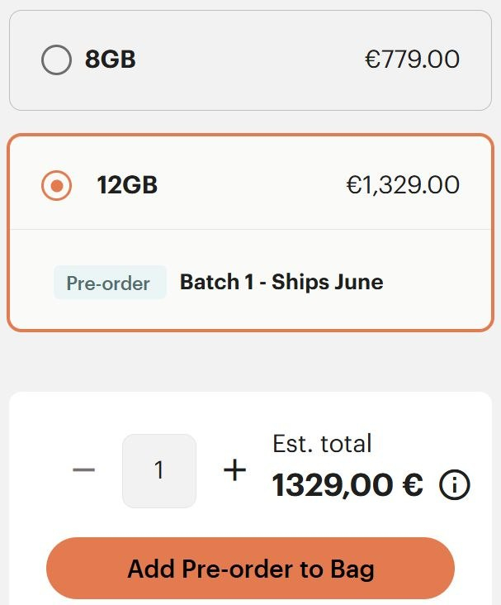This screenshot has height=605, width=501.
Task: Click the quantity input field
Action: (159, 470)
